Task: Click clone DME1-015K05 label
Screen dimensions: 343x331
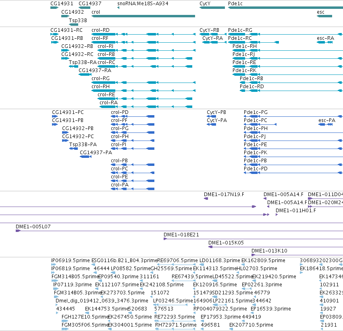Action: 226,243
